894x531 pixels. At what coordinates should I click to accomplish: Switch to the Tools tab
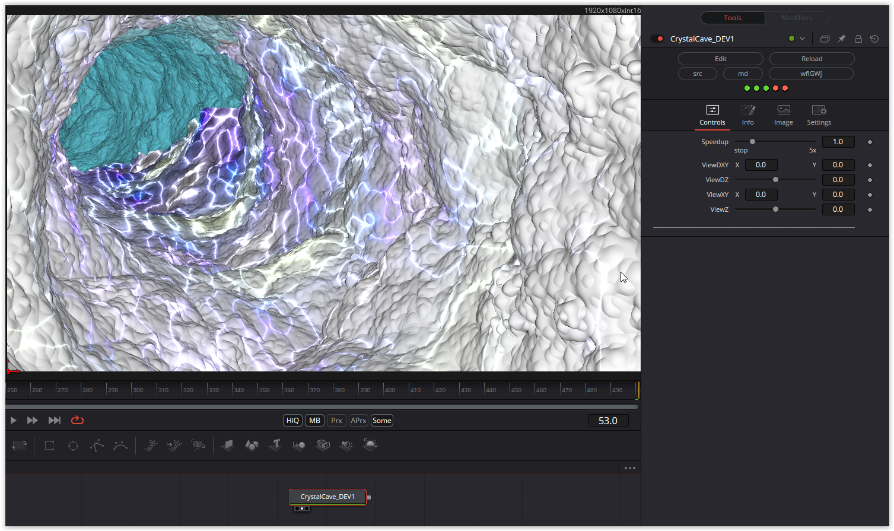point(733,18)
